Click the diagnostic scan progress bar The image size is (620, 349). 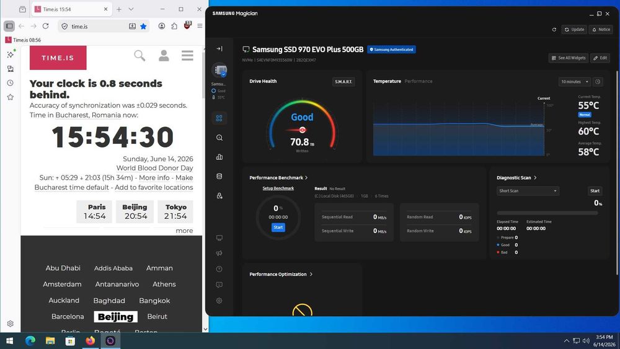pos(547,213)
